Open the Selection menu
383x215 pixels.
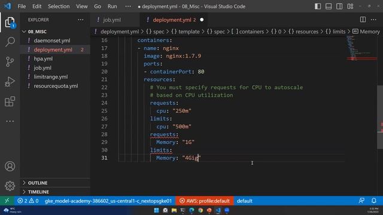(59, 7)
